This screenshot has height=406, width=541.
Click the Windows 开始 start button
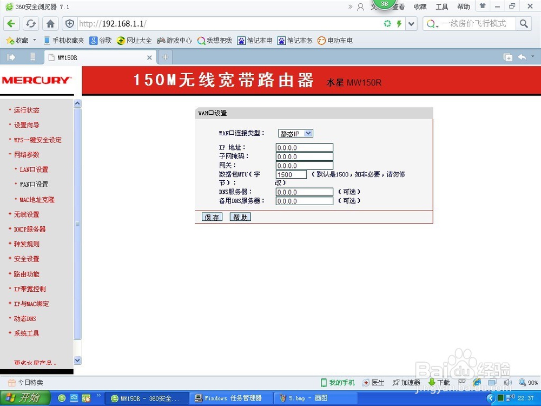pyautogui.click(x=24, y=398)
